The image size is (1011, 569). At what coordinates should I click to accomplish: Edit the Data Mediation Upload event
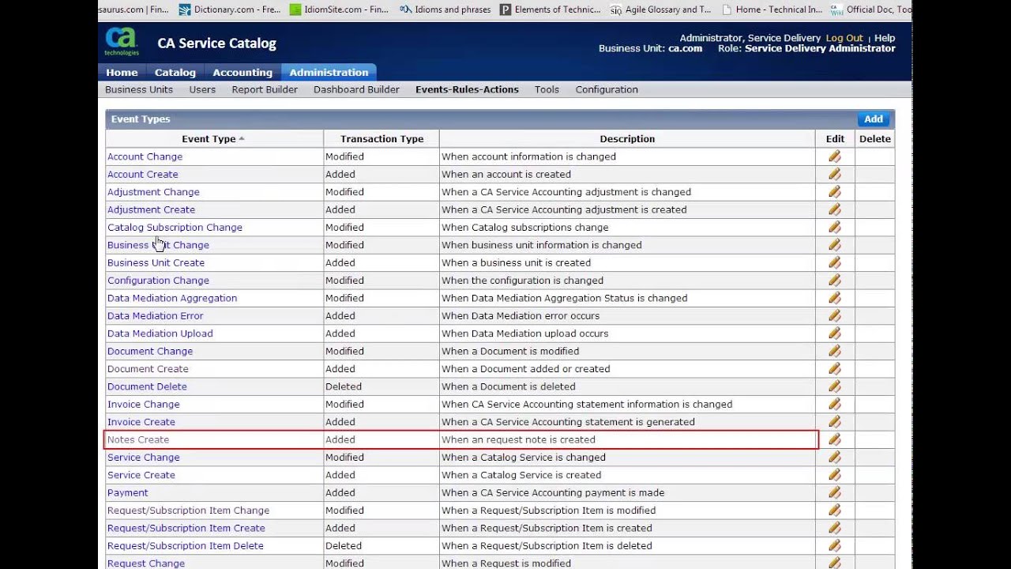pyautogui.click(x=834, y=333)
